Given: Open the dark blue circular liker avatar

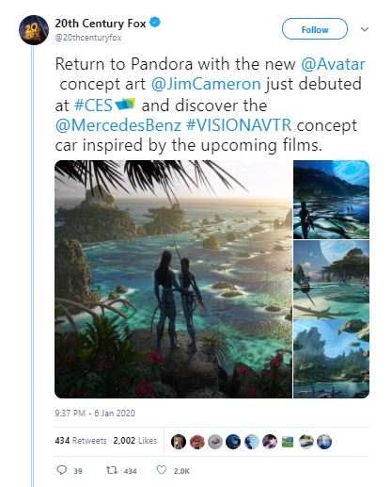Looking at the screenshot, I should [x=233, y=442].
